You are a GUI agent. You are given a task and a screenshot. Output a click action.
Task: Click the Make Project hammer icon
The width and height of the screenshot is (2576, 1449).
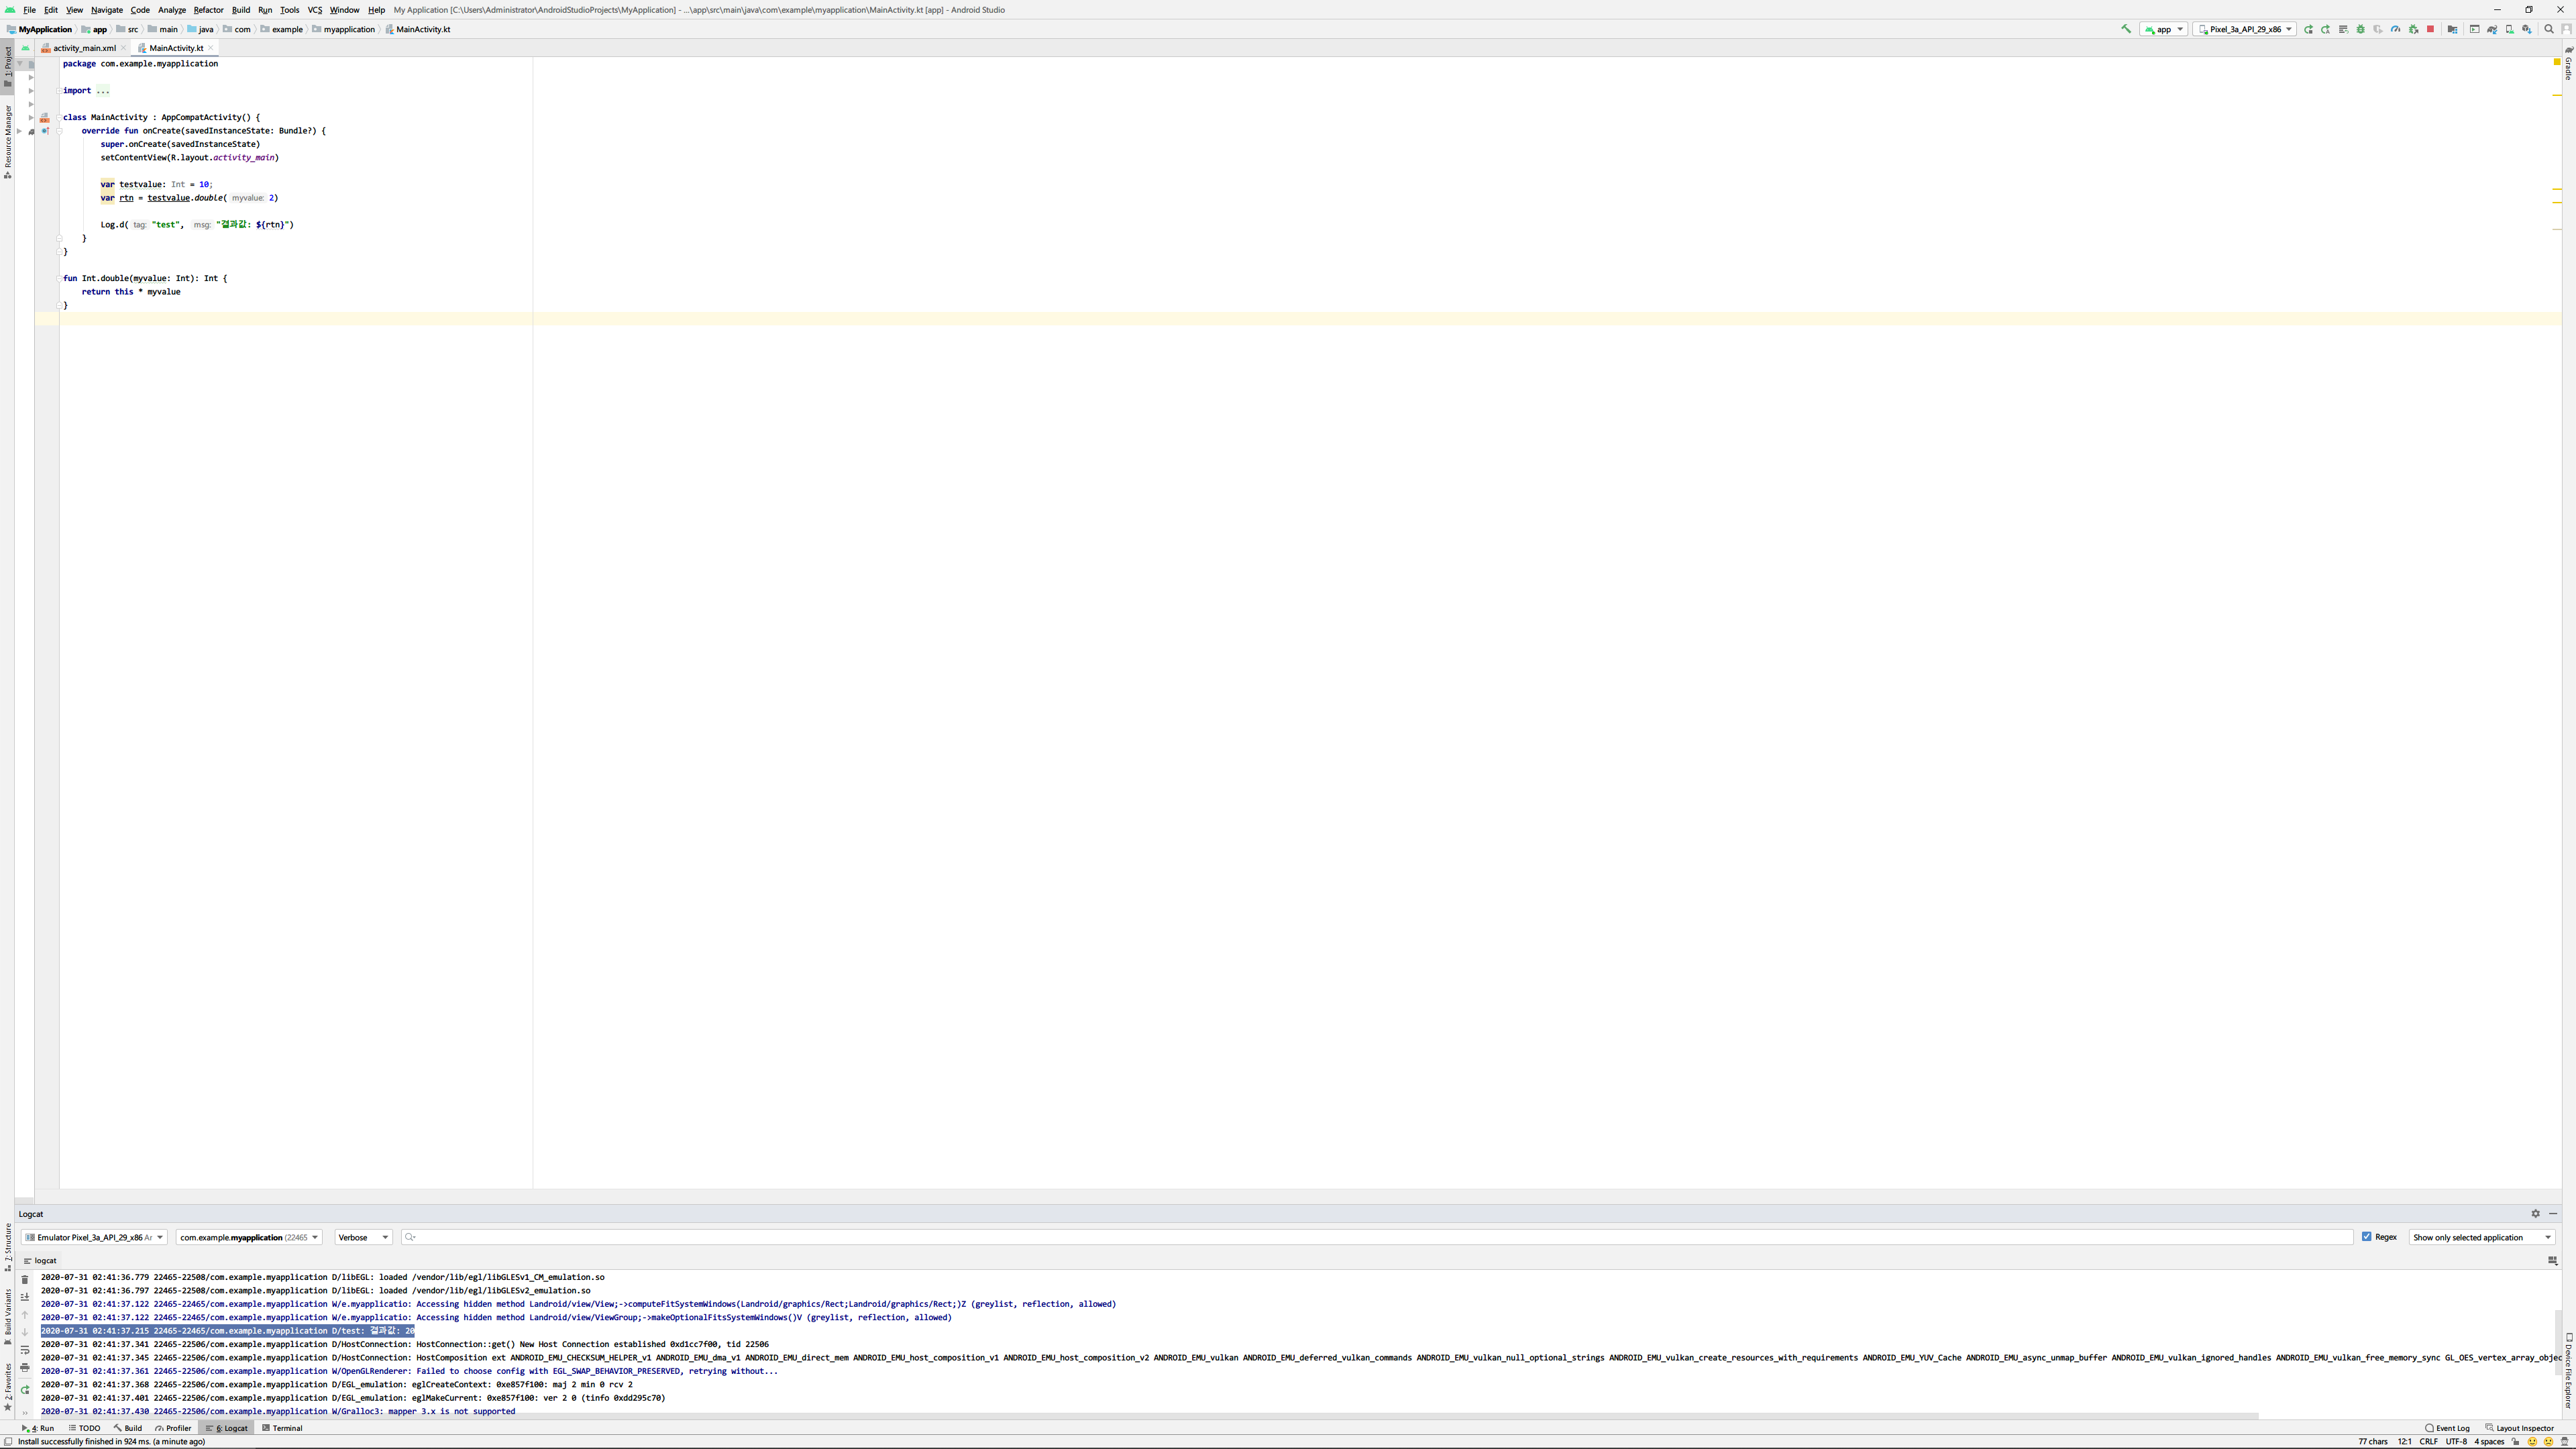[2126, 29]
